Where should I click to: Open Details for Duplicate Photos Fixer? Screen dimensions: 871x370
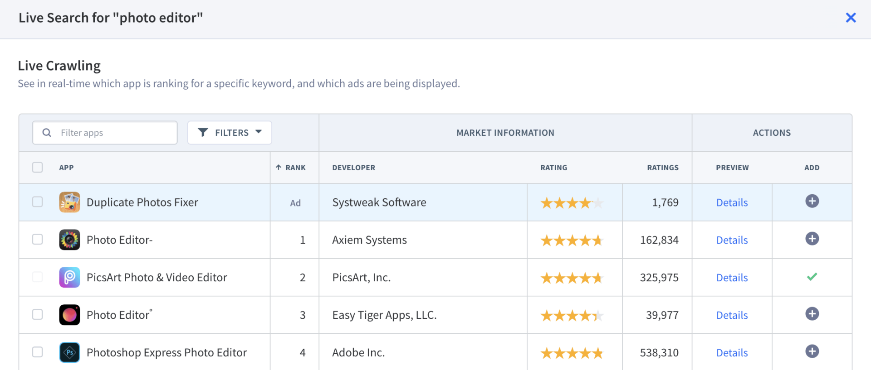732,202
